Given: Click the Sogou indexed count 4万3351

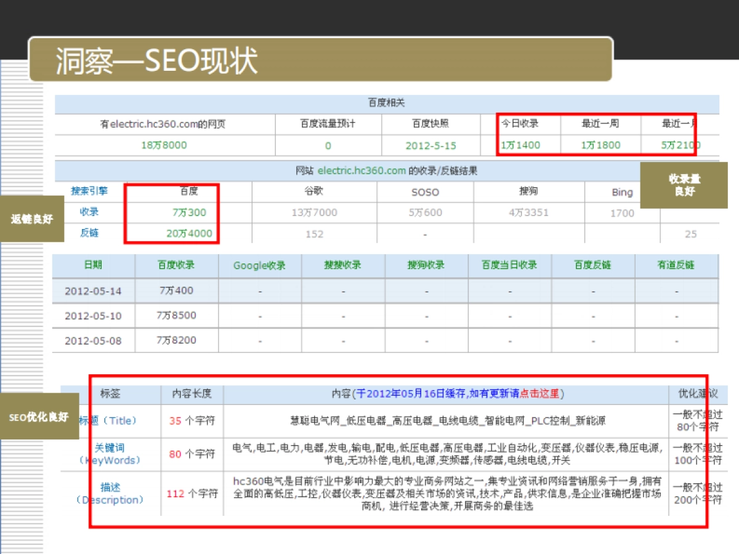Looking at the screenshot, I should pyautogui.click(x=528, y=212).
